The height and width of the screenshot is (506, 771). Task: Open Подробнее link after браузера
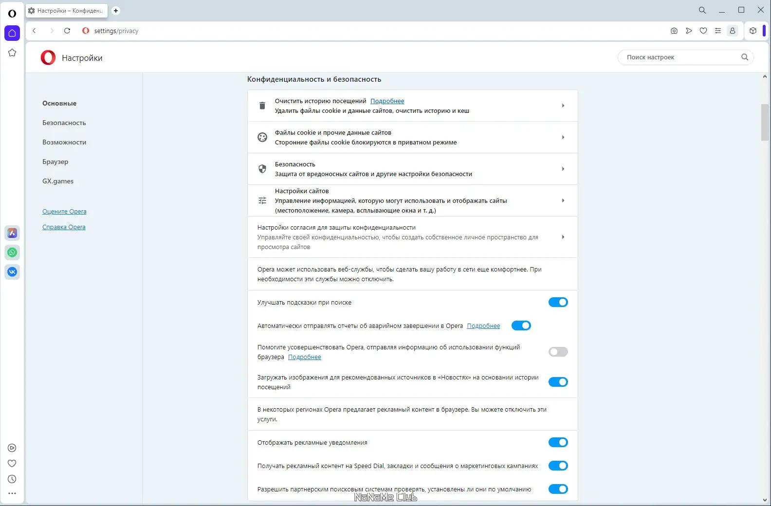pos(305,357)
